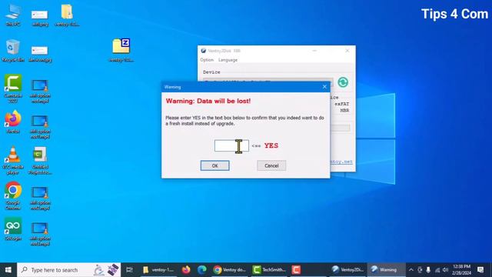
Task: Switch to the Chrome Ventoy download window
Action: click(229, 270)
